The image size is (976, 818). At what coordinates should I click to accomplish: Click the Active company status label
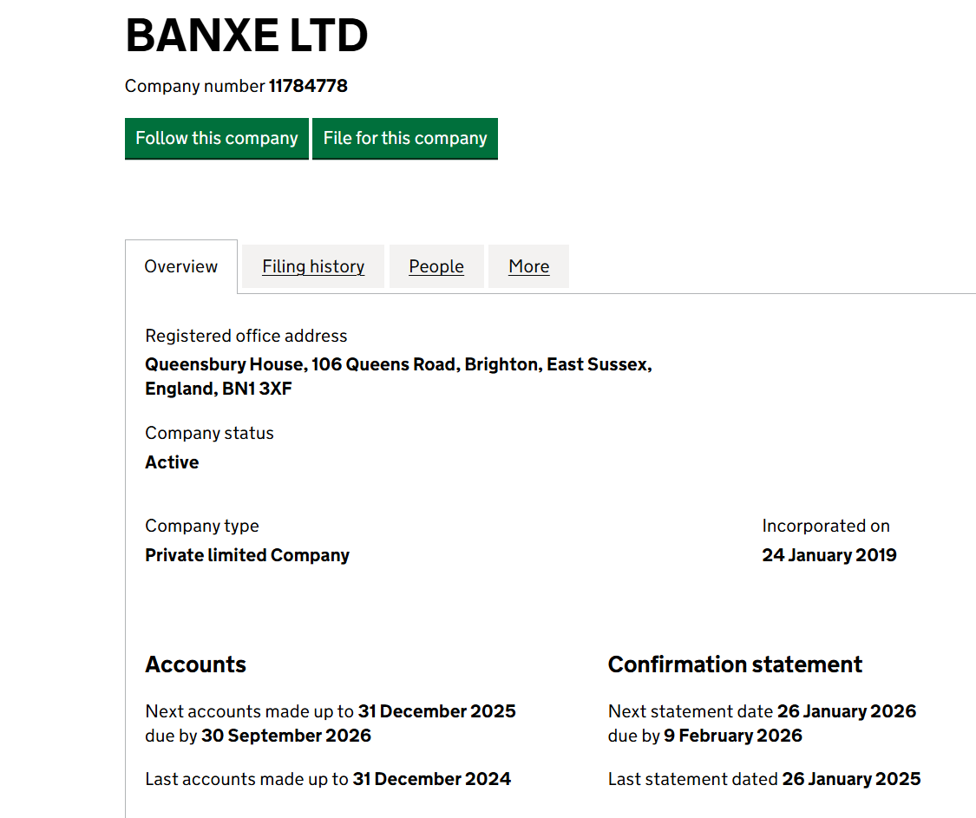coord(172,462)
